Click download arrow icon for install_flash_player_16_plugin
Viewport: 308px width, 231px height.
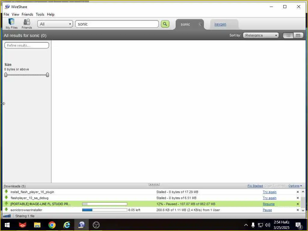coord(6,192)
